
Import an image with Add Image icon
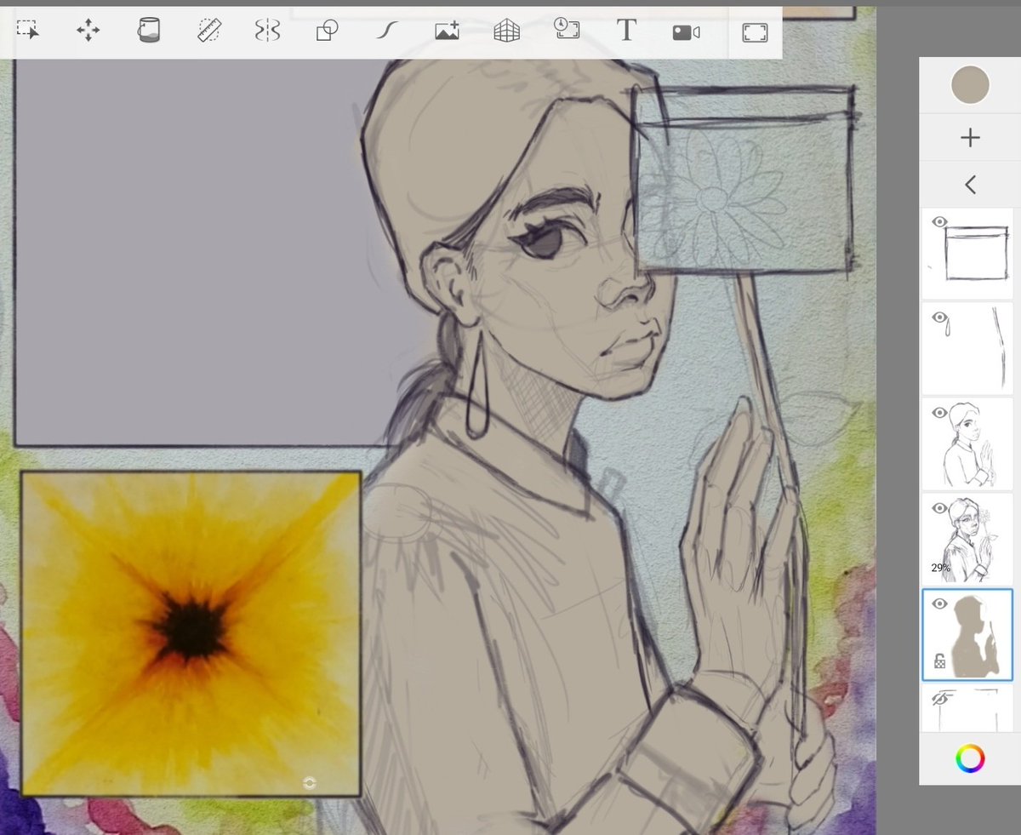point(447,31)
